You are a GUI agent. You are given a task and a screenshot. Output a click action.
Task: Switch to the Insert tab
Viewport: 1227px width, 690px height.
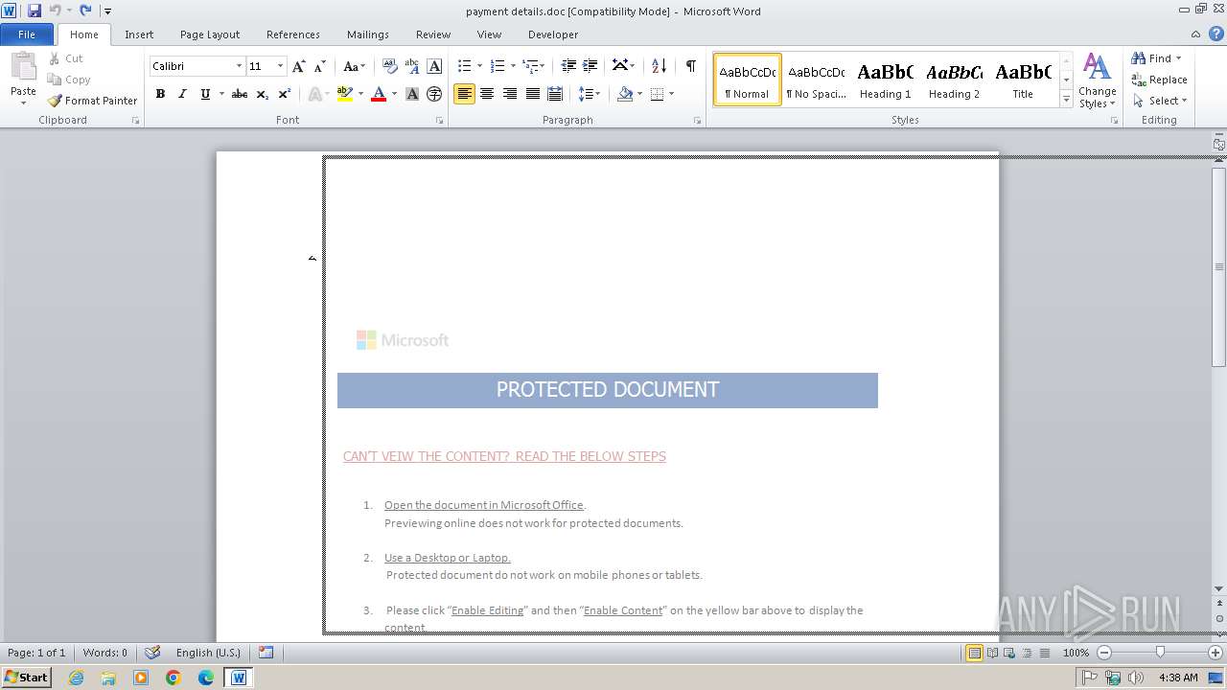pyautogui.click(x=139, y=34)
